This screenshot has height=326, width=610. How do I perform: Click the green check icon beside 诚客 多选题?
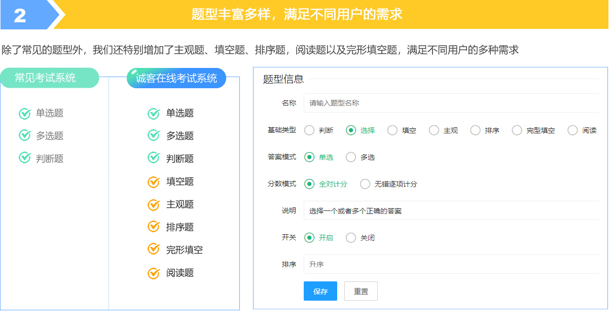[x=154, y=135]
